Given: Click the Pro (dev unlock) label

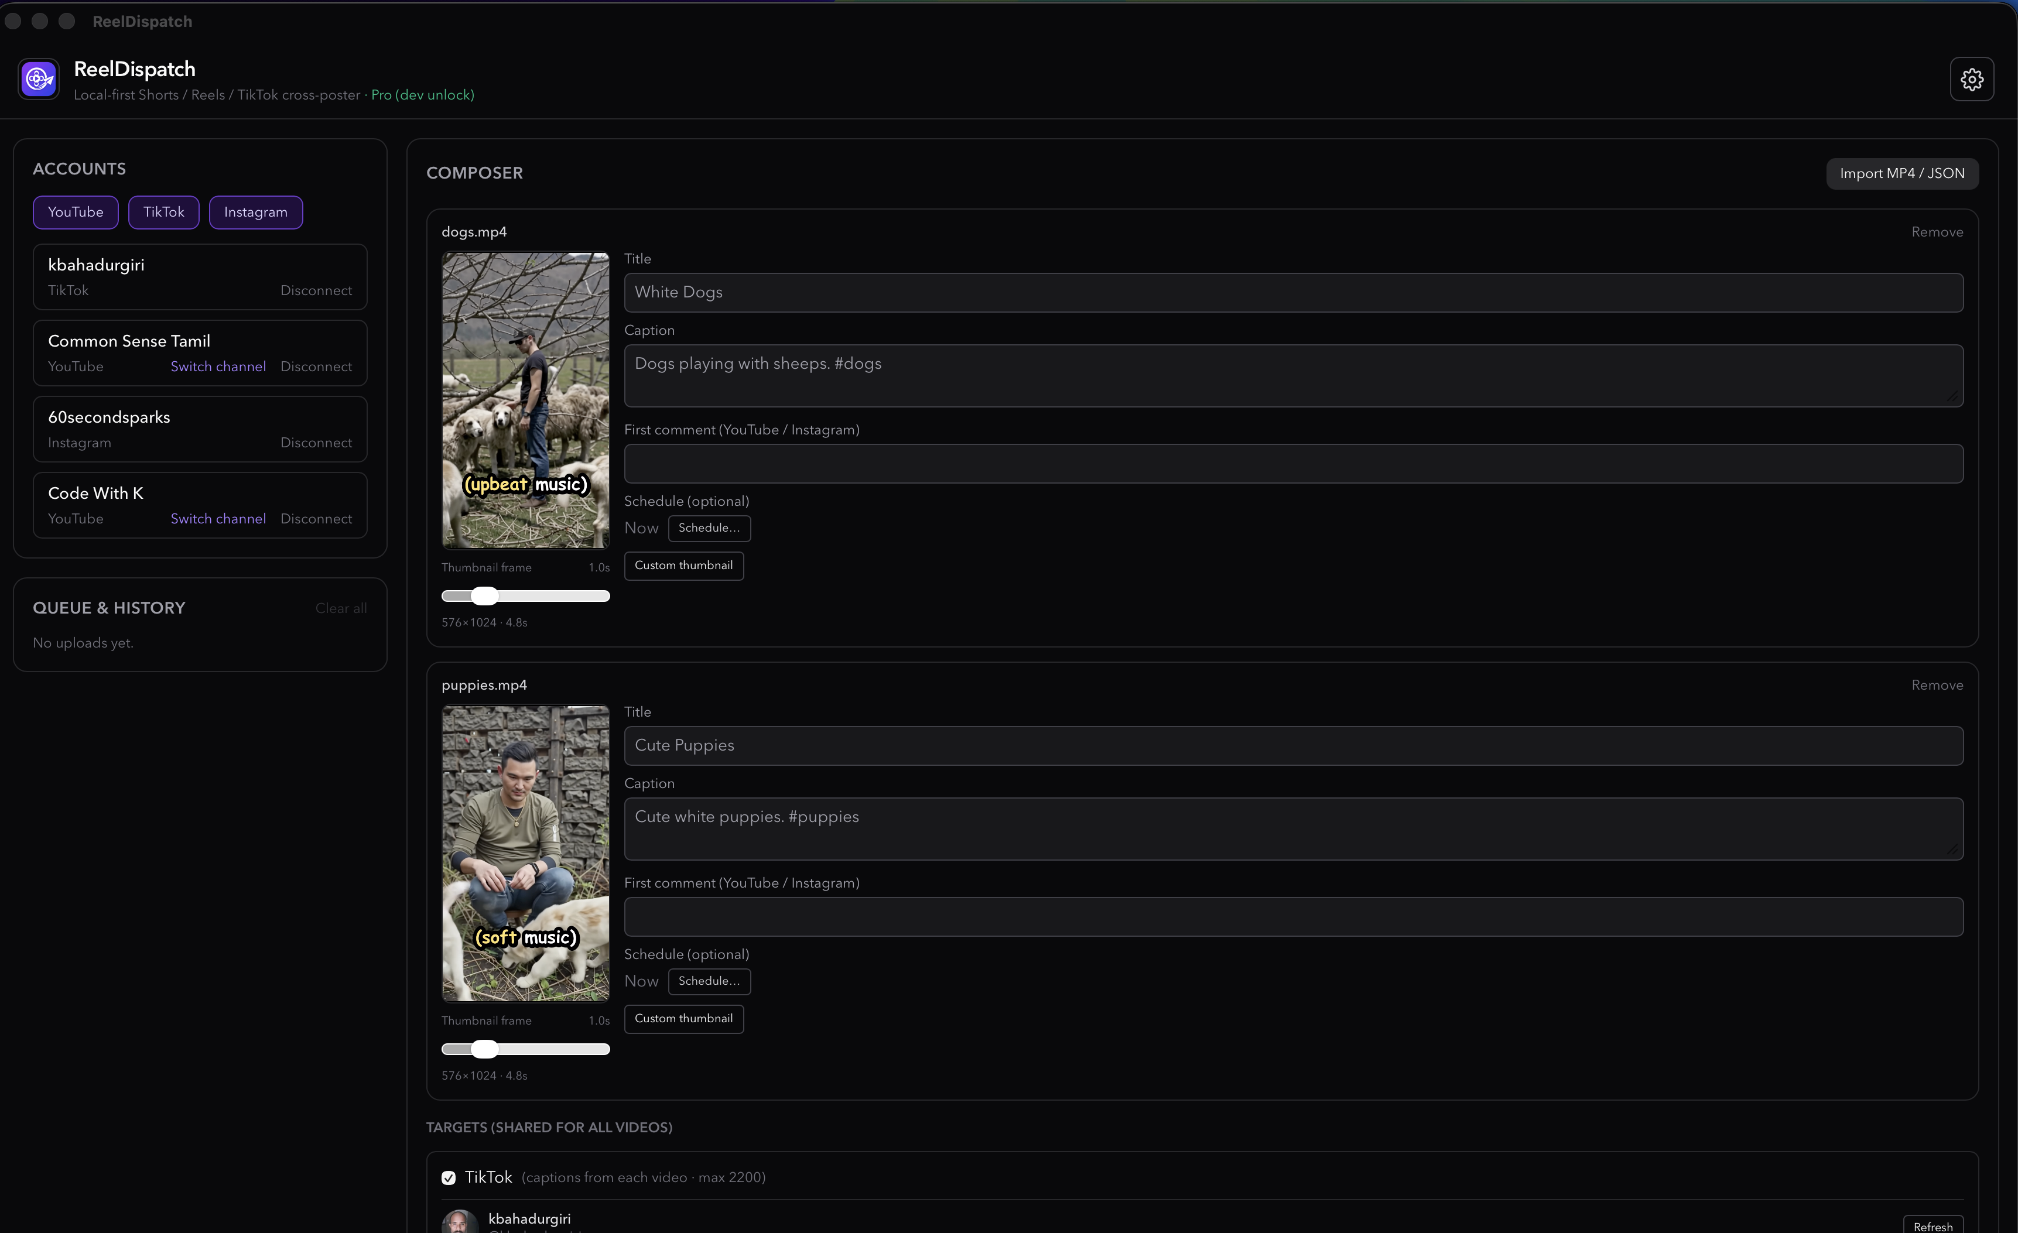Looking at the screenshot, I should click(423, 95).
